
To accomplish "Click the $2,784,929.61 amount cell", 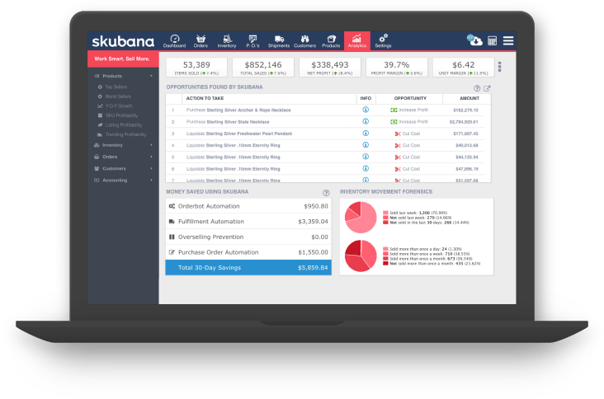I will point(464,122).
